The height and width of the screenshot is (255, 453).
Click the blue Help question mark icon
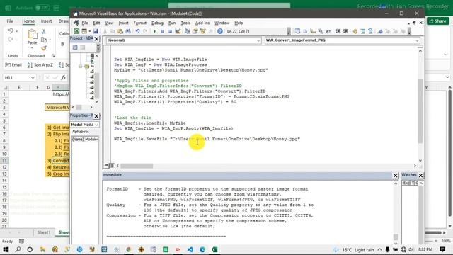pyautogui.click(x=220, y=31)
